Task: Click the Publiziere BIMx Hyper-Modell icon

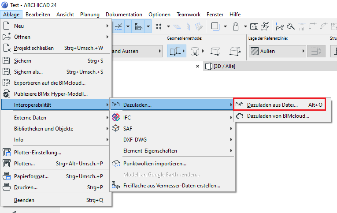Action: 7,93
